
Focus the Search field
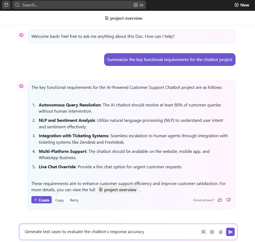[73, 5]
